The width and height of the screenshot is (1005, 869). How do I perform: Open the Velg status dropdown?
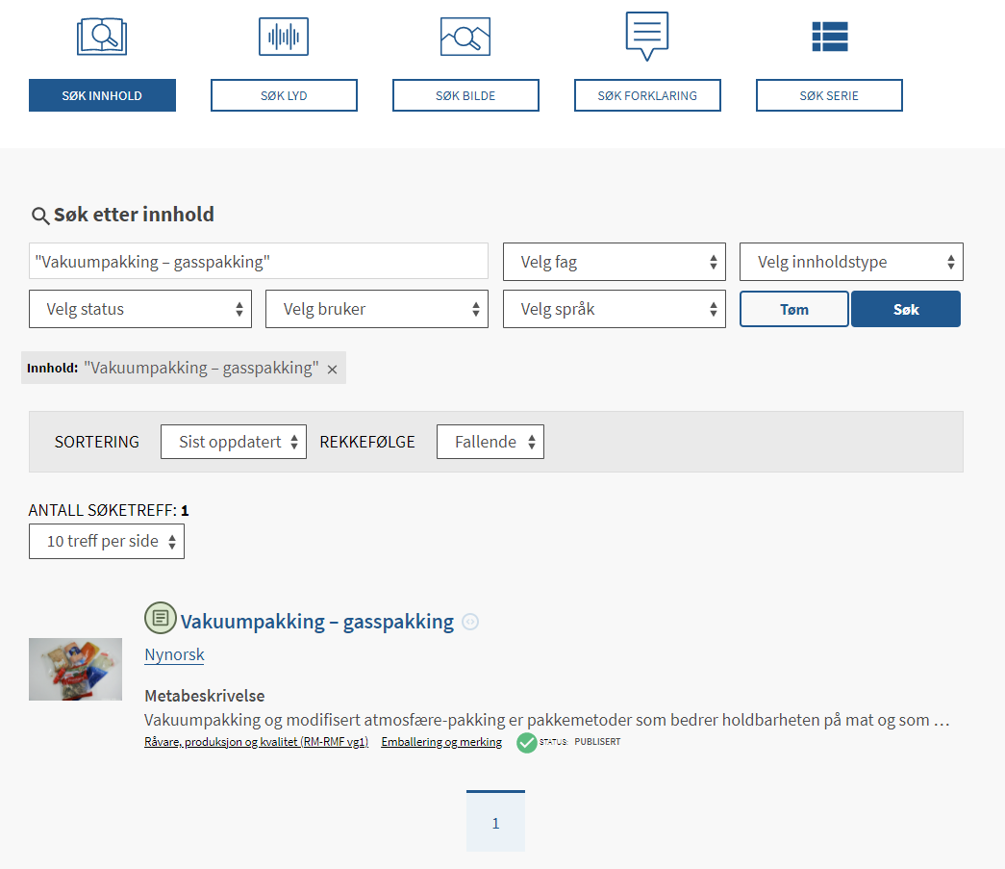pos(140,309)
